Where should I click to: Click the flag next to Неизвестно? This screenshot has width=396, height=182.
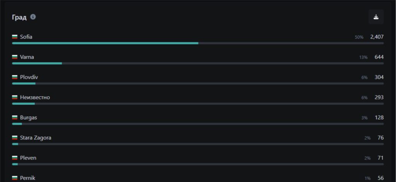pyautogui.click(x=15, y=97)
